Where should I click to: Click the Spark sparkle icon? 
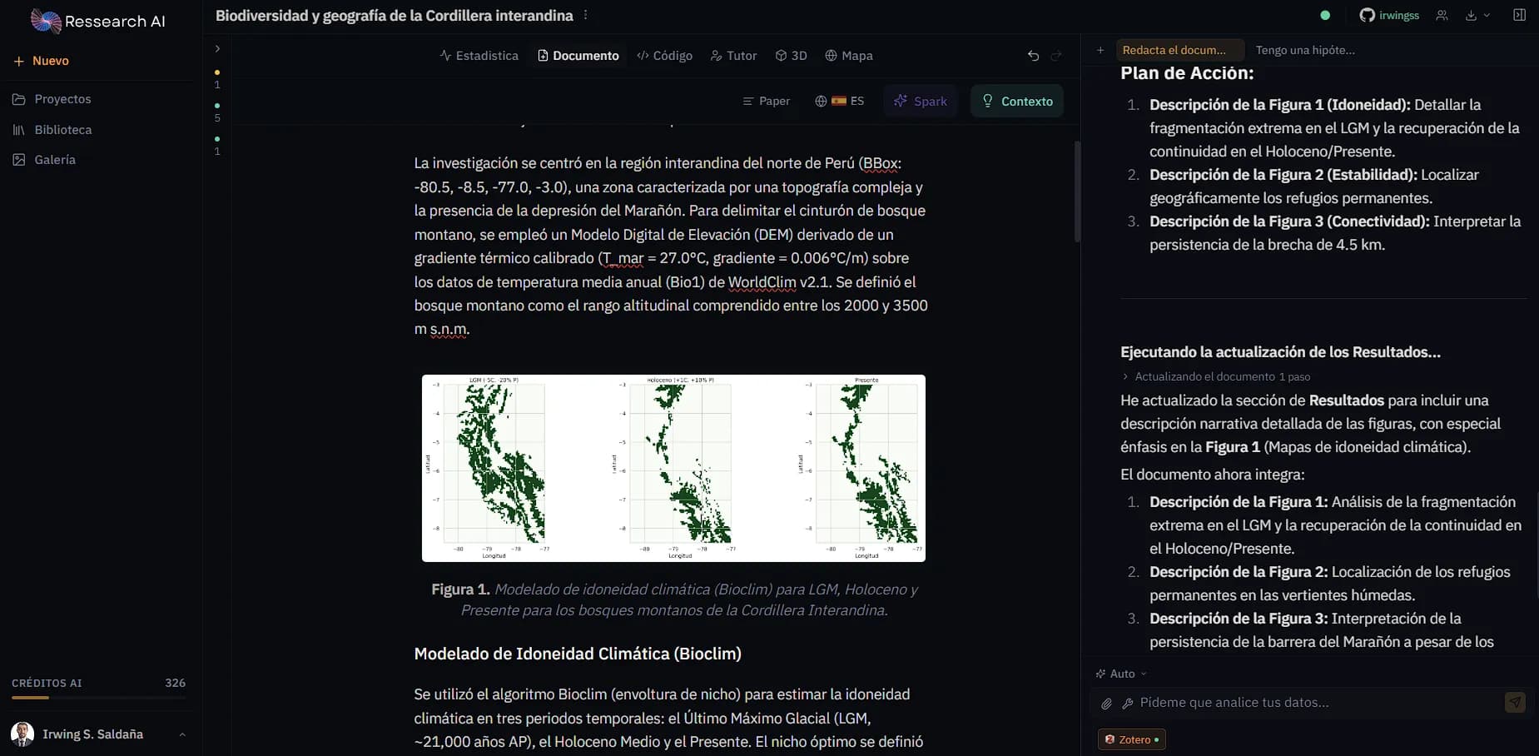tap(900, 101)
